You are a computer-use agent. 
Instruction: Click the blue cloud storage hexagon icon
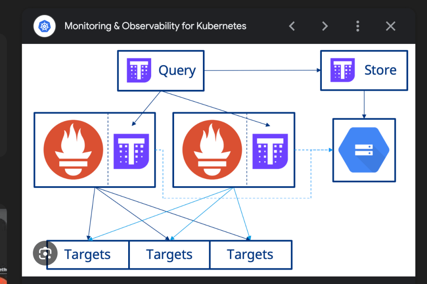[x=364, y=150]
